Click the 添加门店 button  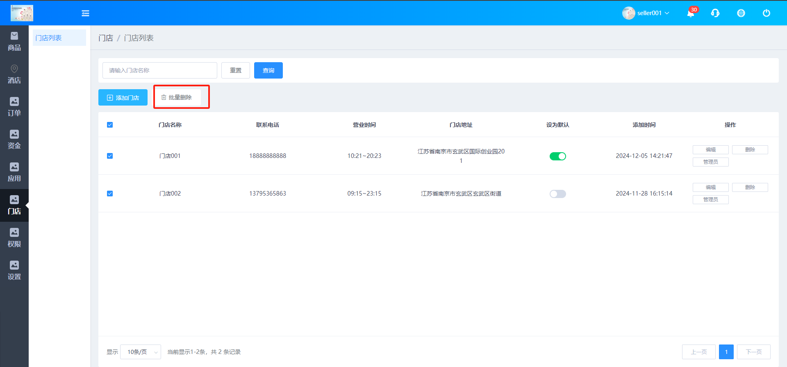(123, 98)
